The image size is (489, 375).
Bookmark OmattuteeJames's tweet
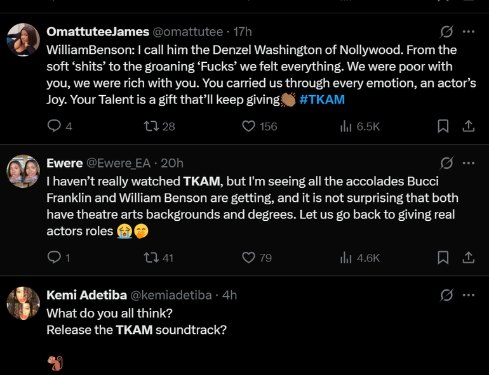443,126
